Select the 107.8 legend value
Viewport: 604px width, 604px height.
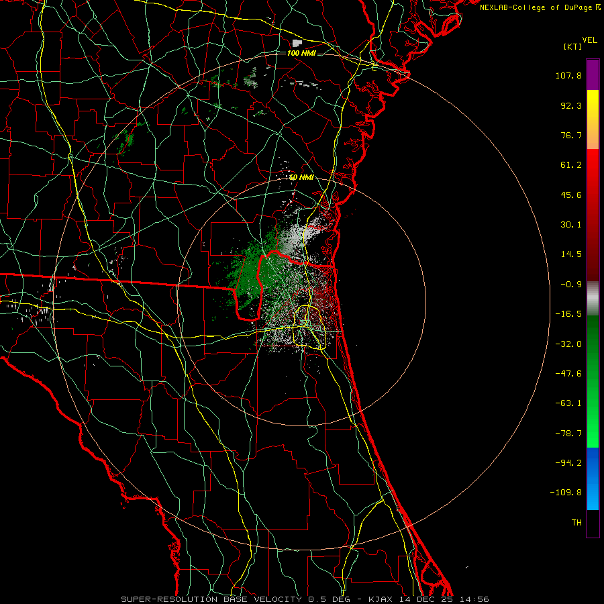coord(568,75)
